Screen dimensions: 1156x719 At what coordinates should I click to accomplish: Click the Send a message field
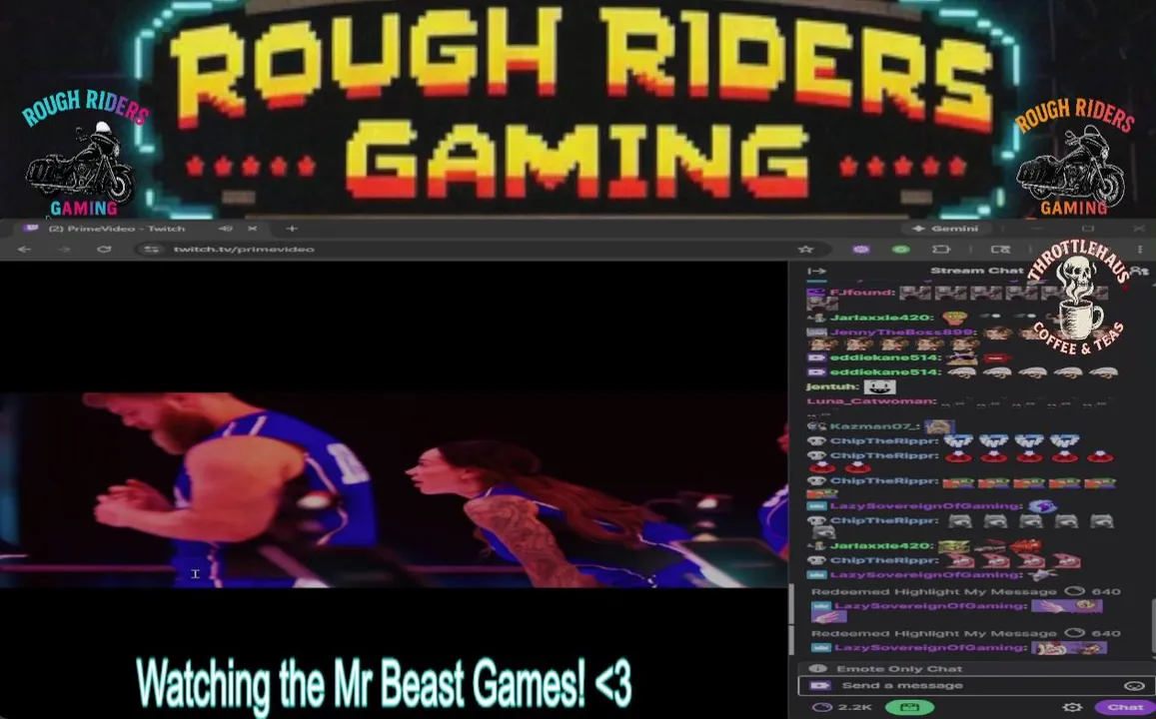pos(970,685)
